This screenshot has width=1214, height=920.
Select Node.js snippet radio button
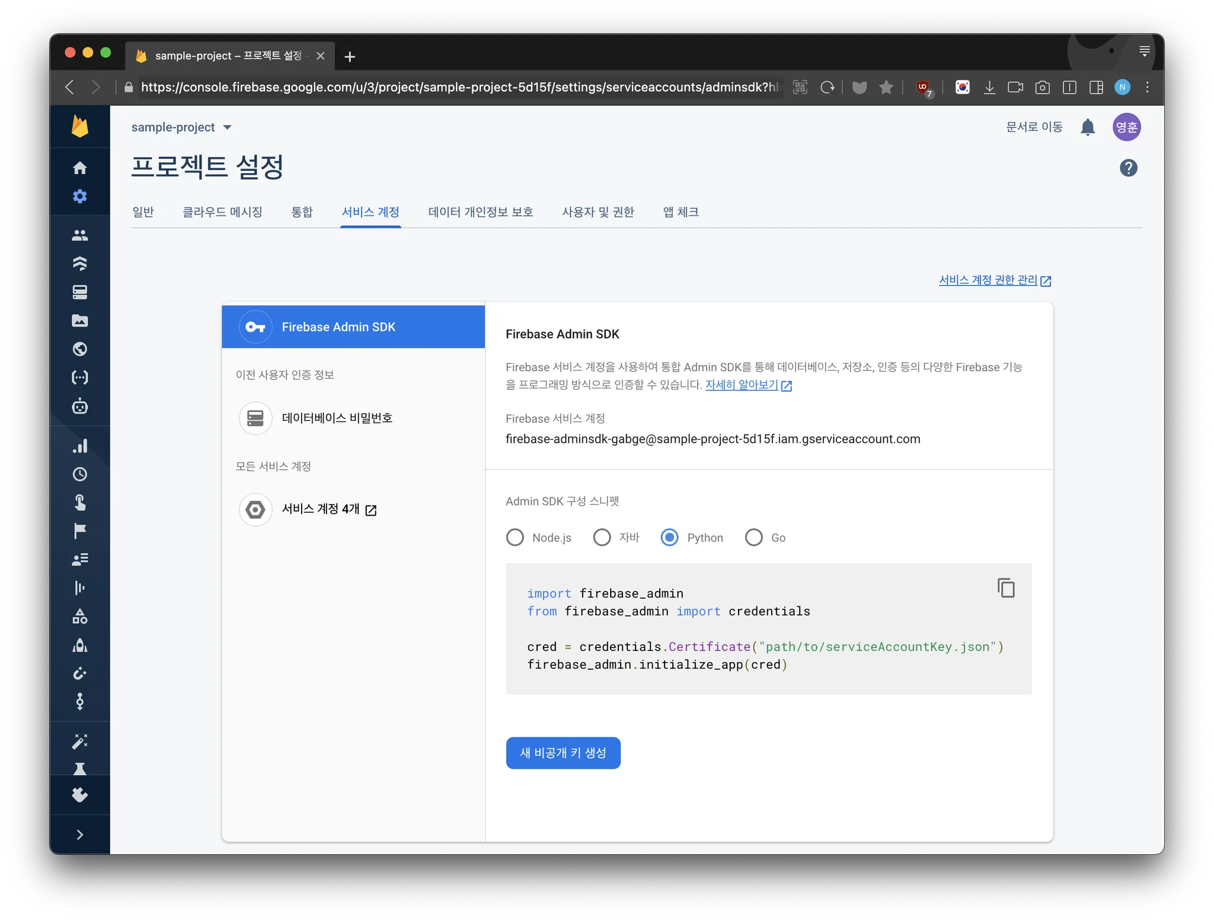click(515, 538)
